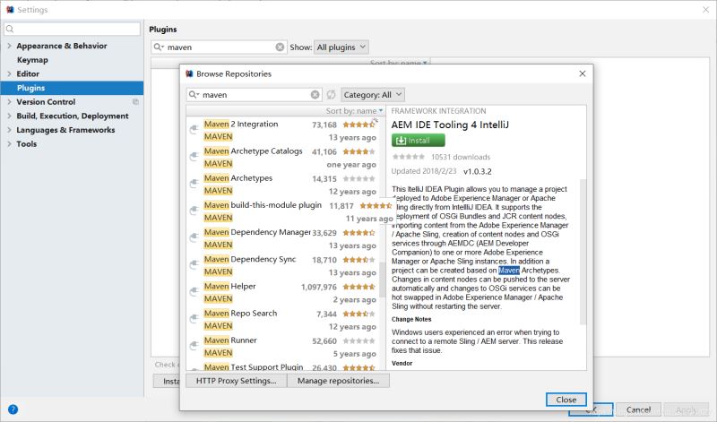Open the Tools settings page

27,143
